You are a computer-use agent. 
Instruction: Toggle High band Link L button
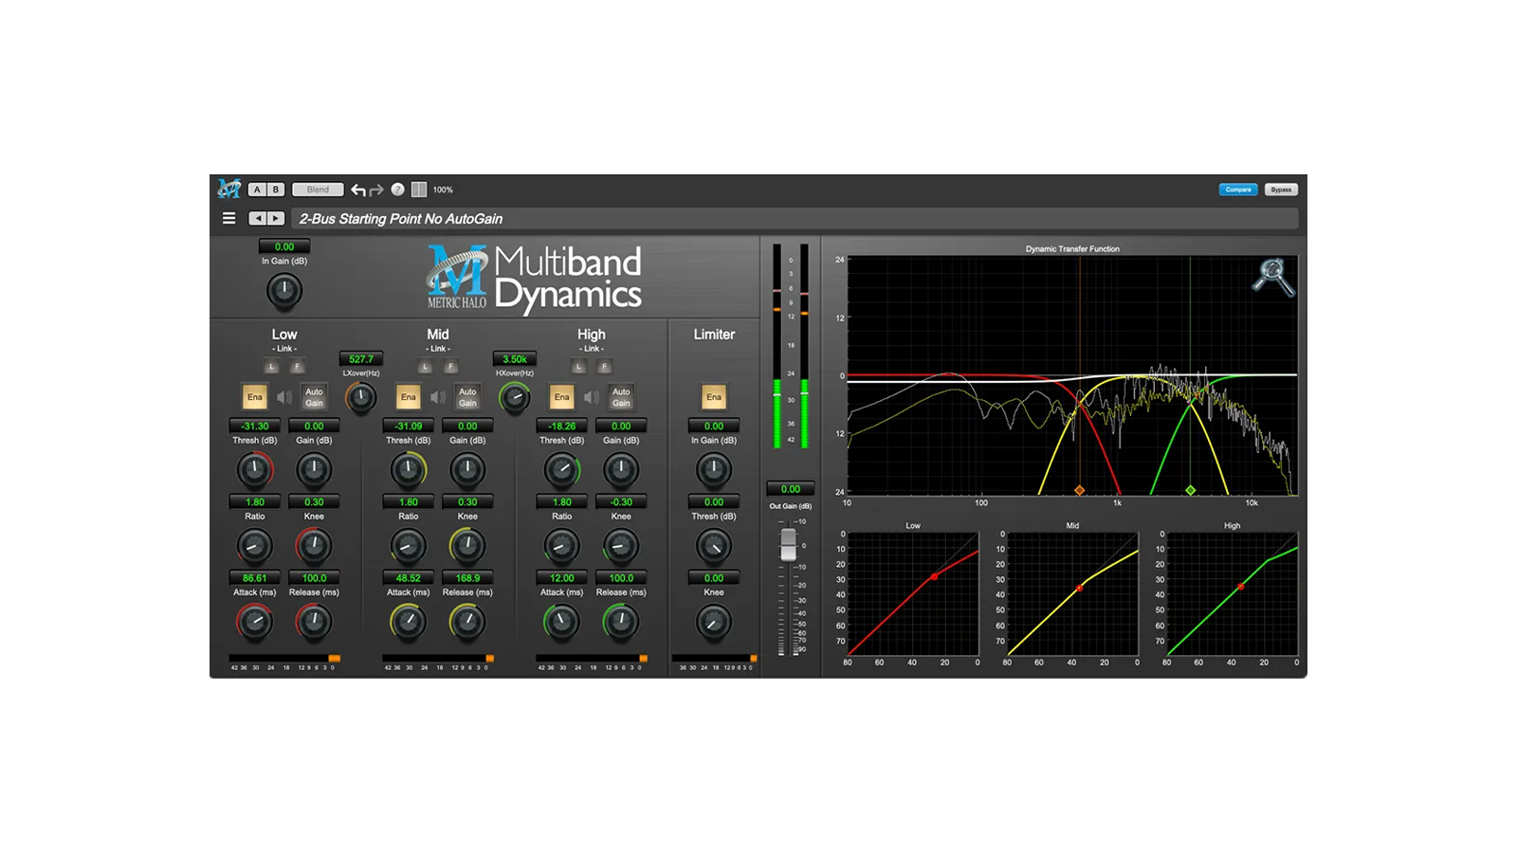tap(579, 366)
